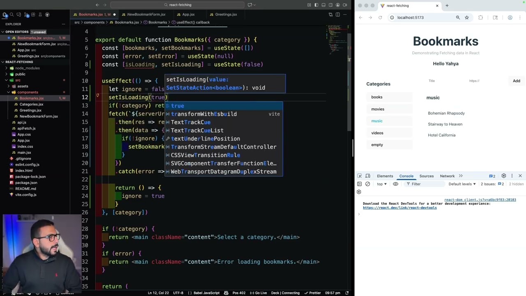Open Chrome profile avatar menu
This screenshot has width=526, height=296.
point(510,18)
